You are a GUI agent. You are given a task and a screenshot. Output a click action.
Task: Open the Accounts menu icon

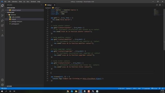pyautogui.click(x=2, y=80)
